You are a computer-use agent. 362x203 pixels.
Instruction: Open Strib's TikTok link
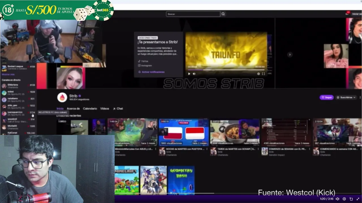click(143, 61)
